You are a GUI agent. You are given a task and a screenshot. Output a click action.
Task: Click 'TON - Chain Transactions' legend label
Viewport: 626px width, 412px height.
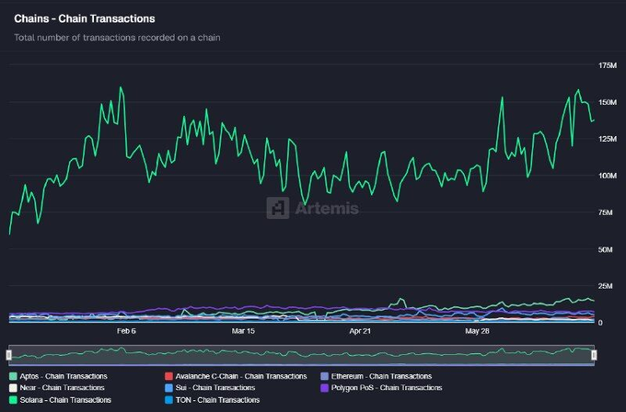[x=217, y=400]
